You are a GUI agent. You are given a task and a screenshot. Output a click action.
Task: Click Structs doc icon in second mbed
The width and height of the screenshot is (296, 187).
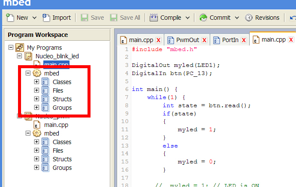pos(45,159)
